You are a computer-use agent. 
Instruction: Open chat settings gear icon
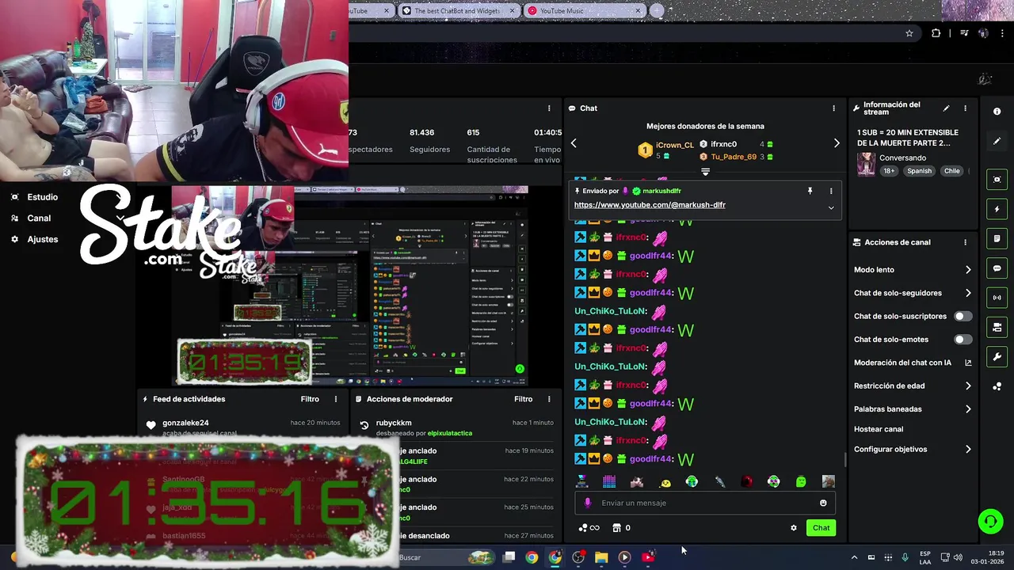point(793,528)
